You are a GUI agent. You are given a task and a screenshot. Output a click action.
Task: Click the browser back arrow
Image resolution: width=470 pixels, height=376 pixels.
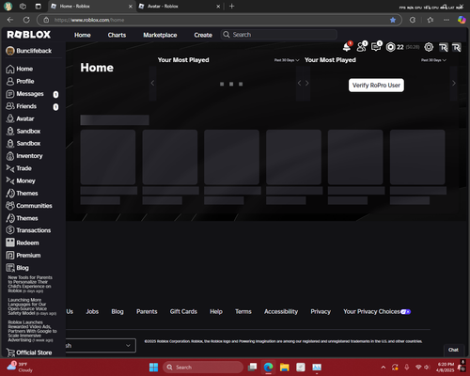coord(10,20)
